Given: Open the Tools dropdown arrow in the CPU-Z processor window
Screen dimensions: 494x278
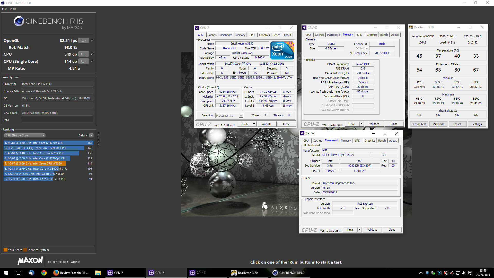Looking at the screenshot, I should point(254,124).
